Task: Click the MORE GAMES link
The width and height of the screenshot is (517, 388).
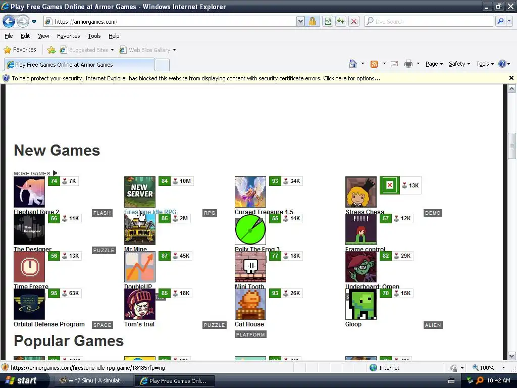Action: [36, 173]
